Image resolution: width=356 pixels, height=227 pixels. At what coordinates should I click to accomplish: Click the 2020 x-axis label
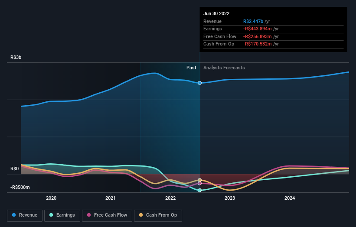click(51, 198)
